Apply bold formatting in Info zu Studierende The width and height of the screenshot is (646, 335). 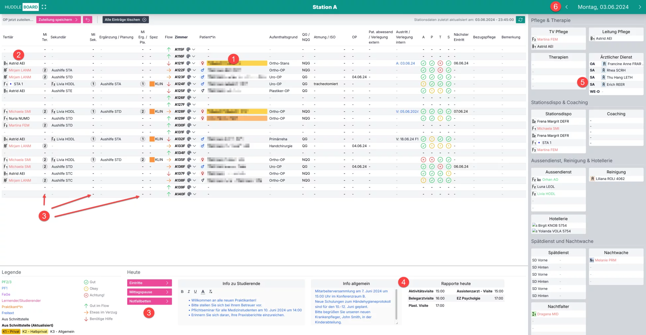[182, 292]
